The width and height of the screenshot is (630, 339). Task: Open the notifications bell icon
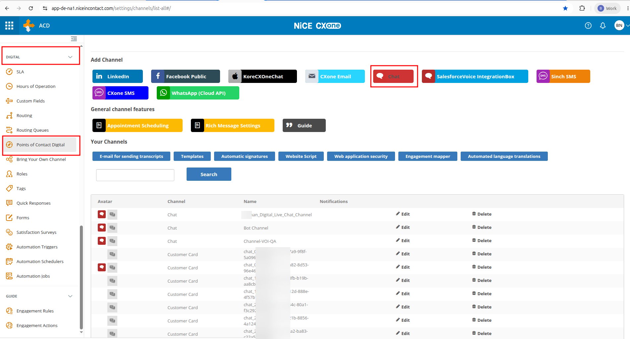coord(603,26)
